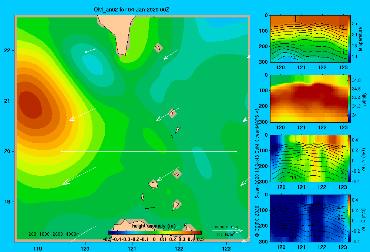The width and height of the screenshot is (370, 252).
Task: Click the wind stress reference arrow in legend
Action: (227, 231)
